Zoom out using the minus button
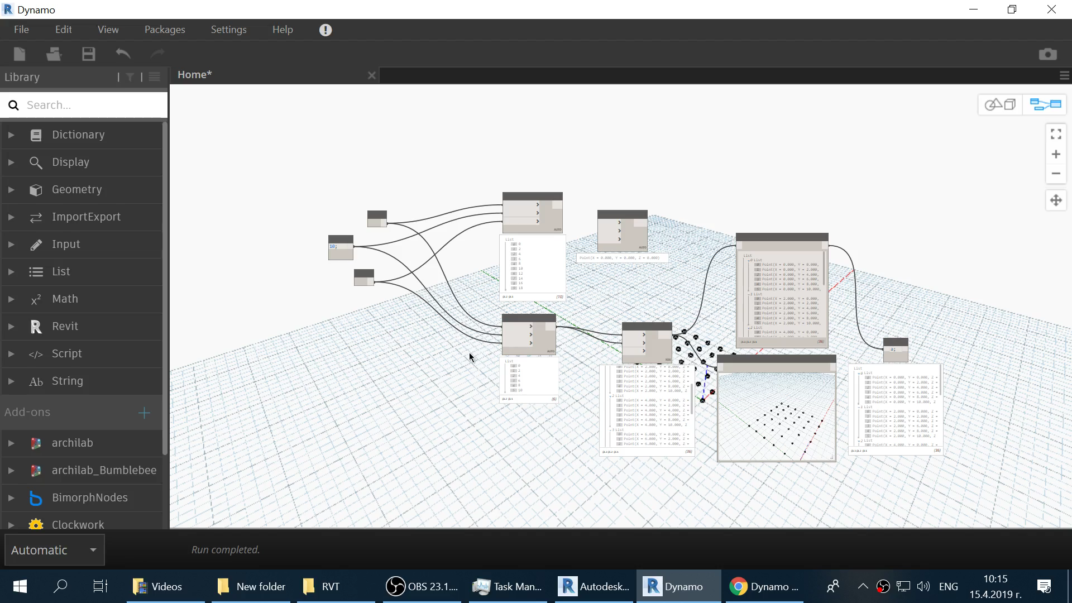 (x=1056, y=174)
